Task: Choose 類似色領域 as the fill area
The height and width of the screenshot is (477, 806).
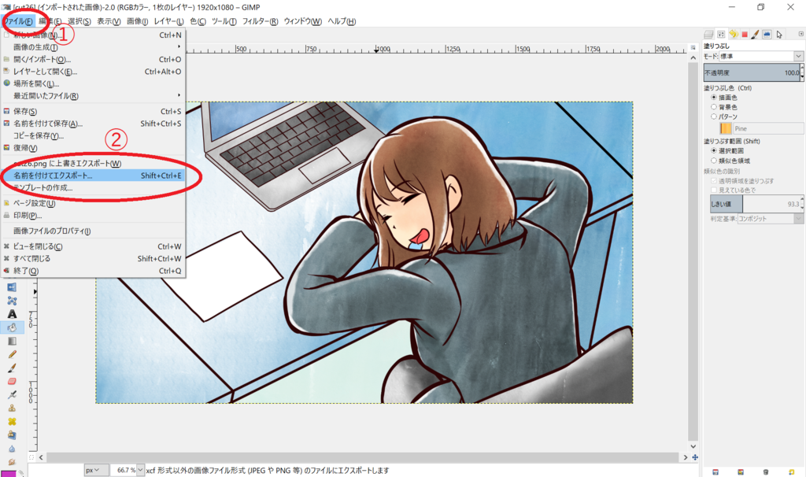Action: point(713,161)
